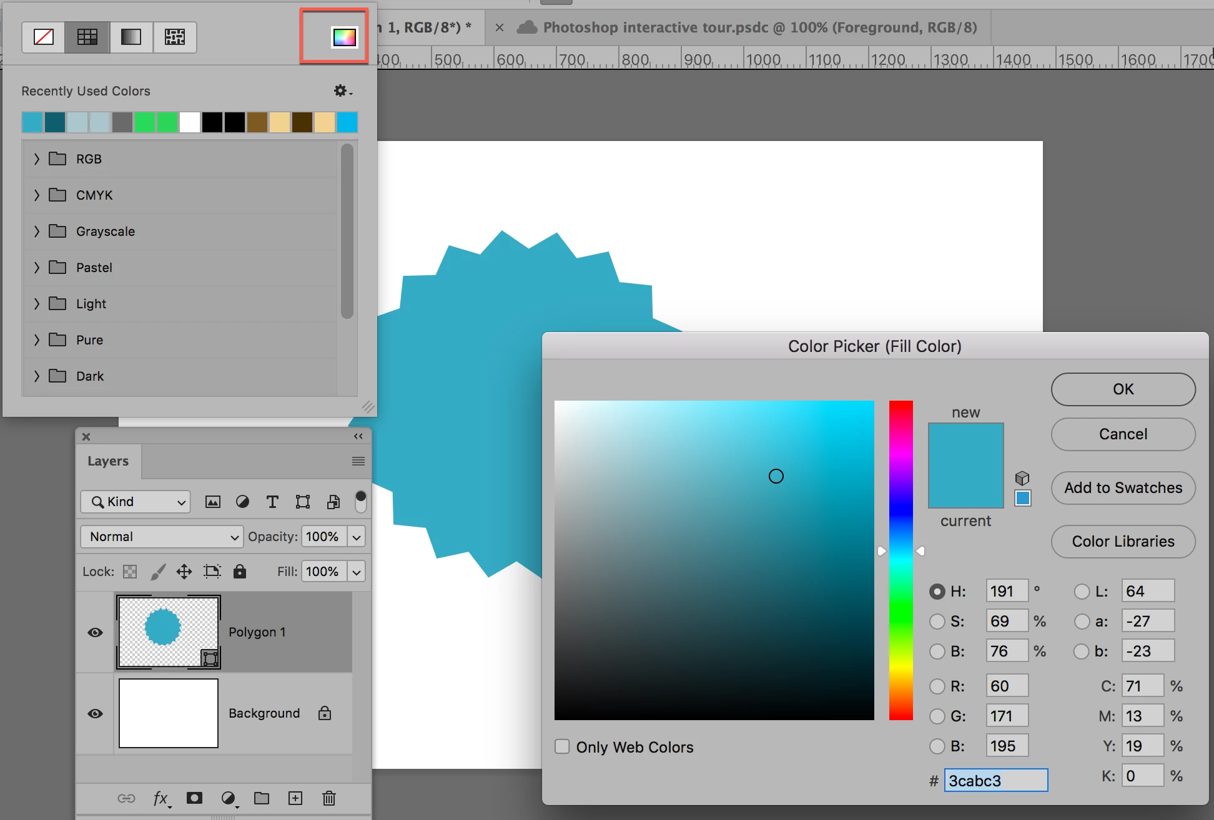1214x820 pixels.
Task: Select the No Color fill icon
Action: click(x=44, y=37)
